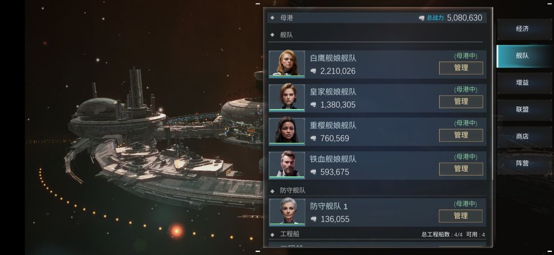Click power icon beside 2,210,026
554x255 pixels.
(313, 71)
